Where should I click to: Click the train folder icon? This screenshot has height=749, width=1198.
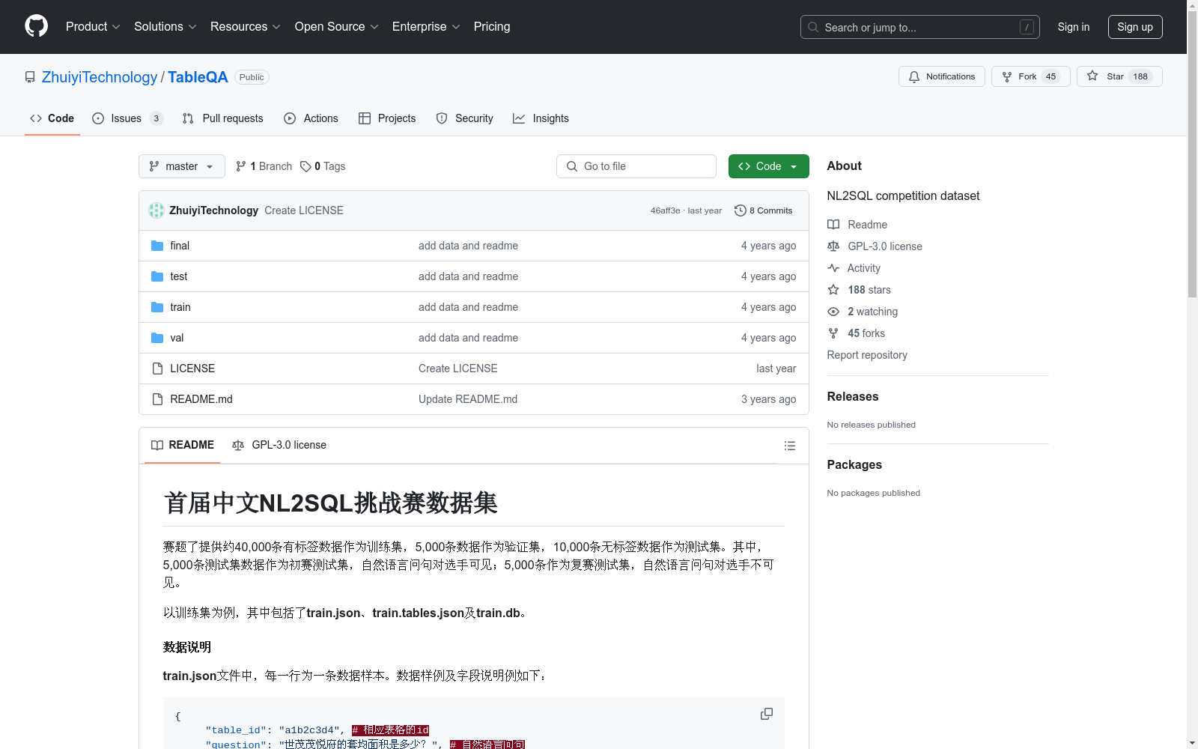click(x=157, y=307)
